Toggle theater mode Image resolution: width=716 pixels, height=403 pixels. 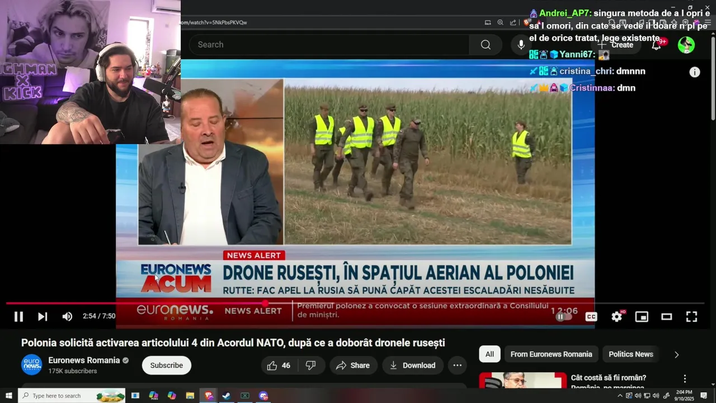click(666, 317)
